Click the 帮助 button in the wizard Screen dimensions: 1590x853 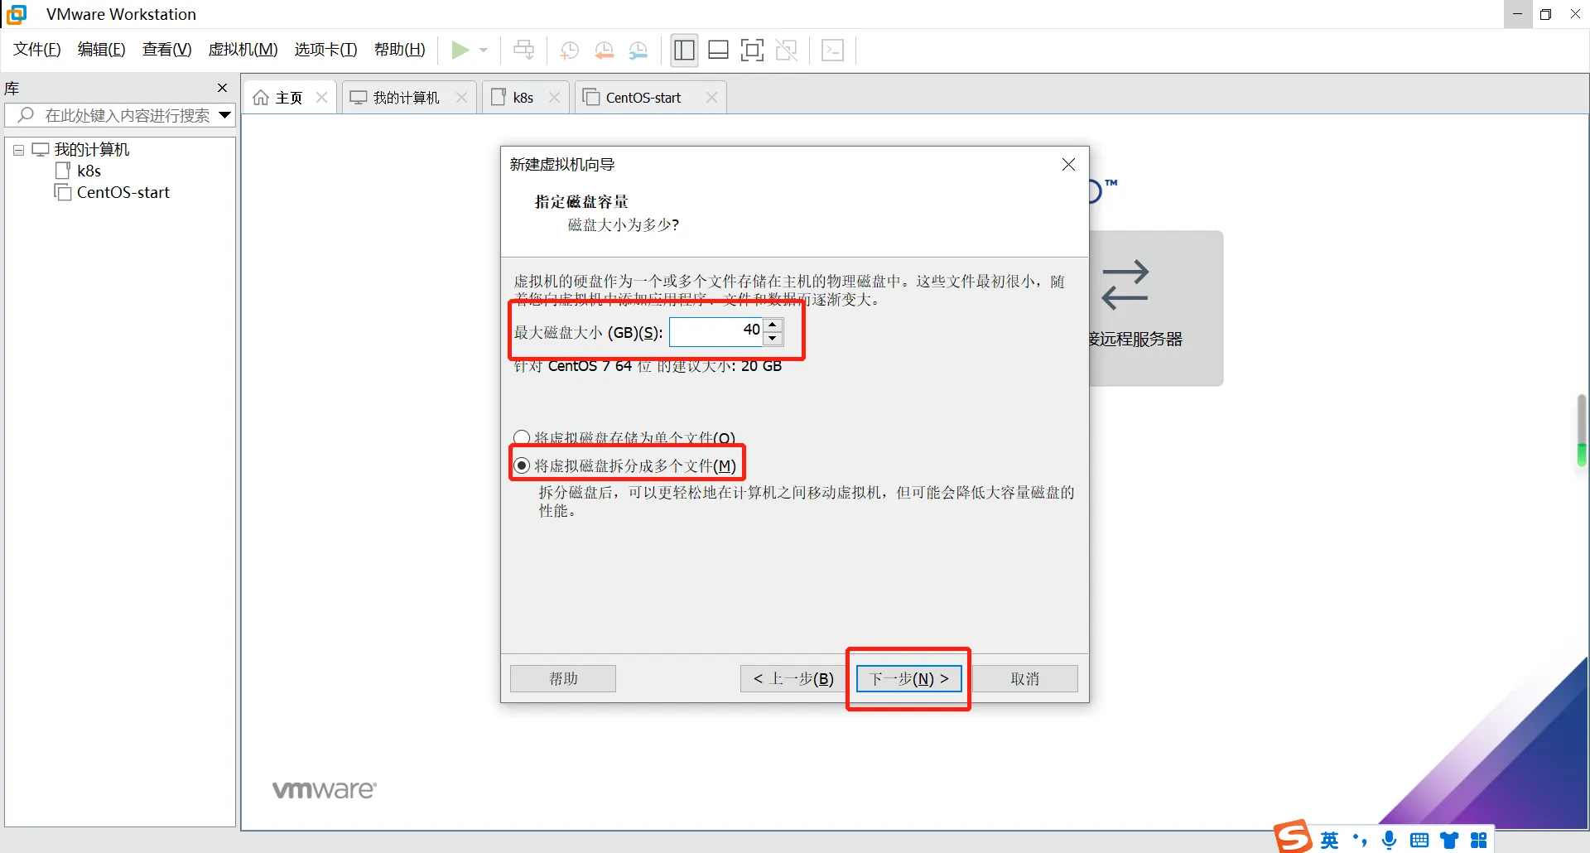(x=563, y=678)
